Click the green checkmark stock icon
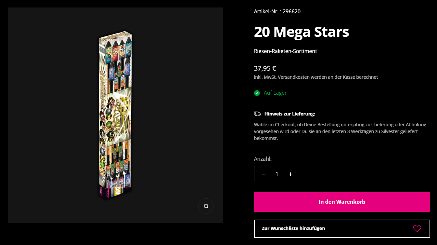This screenshot has height=245, width=437. pyautogui.click(x=257, y=93)
